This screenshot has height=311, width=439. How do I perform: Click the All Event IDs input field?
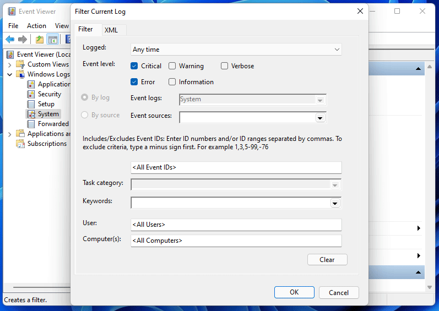pos(236,167)
